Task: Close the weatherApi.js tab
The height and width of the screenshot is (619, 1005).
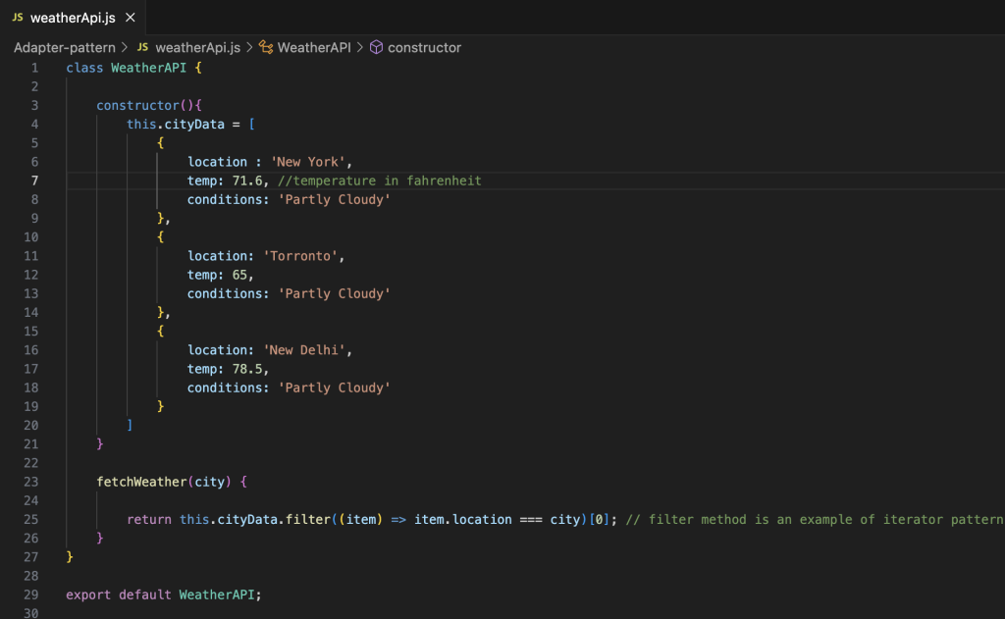Action: click(x=131, y=18)
